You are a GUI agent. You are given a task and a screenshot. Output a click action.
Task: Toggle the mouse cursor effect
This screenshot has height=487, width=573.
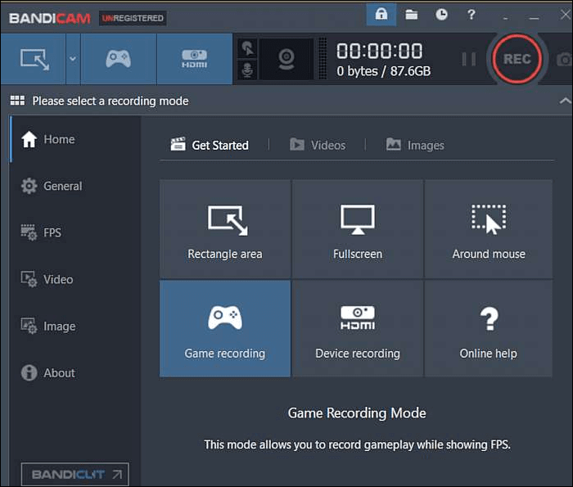coord(246,48)
